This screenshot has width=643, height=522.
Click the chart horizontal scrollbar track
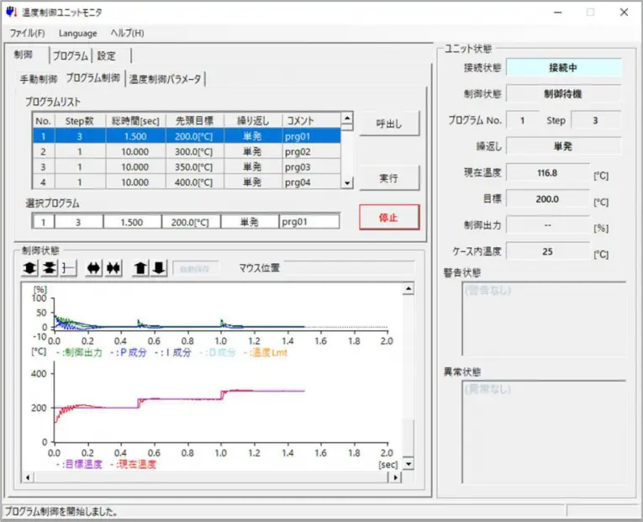pos(210,477)
